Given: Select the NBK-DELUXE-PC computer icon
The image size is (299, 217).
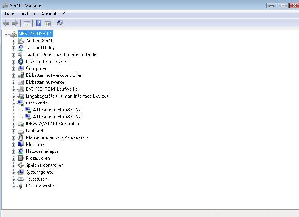Looking at the screenshot, I should (13, 34).
